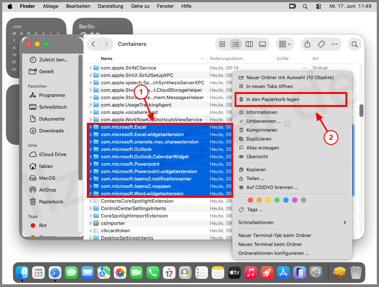The width and height of the screenshot is (379, 287).
Task: Apply the red tag color
Action: [250, 200]
